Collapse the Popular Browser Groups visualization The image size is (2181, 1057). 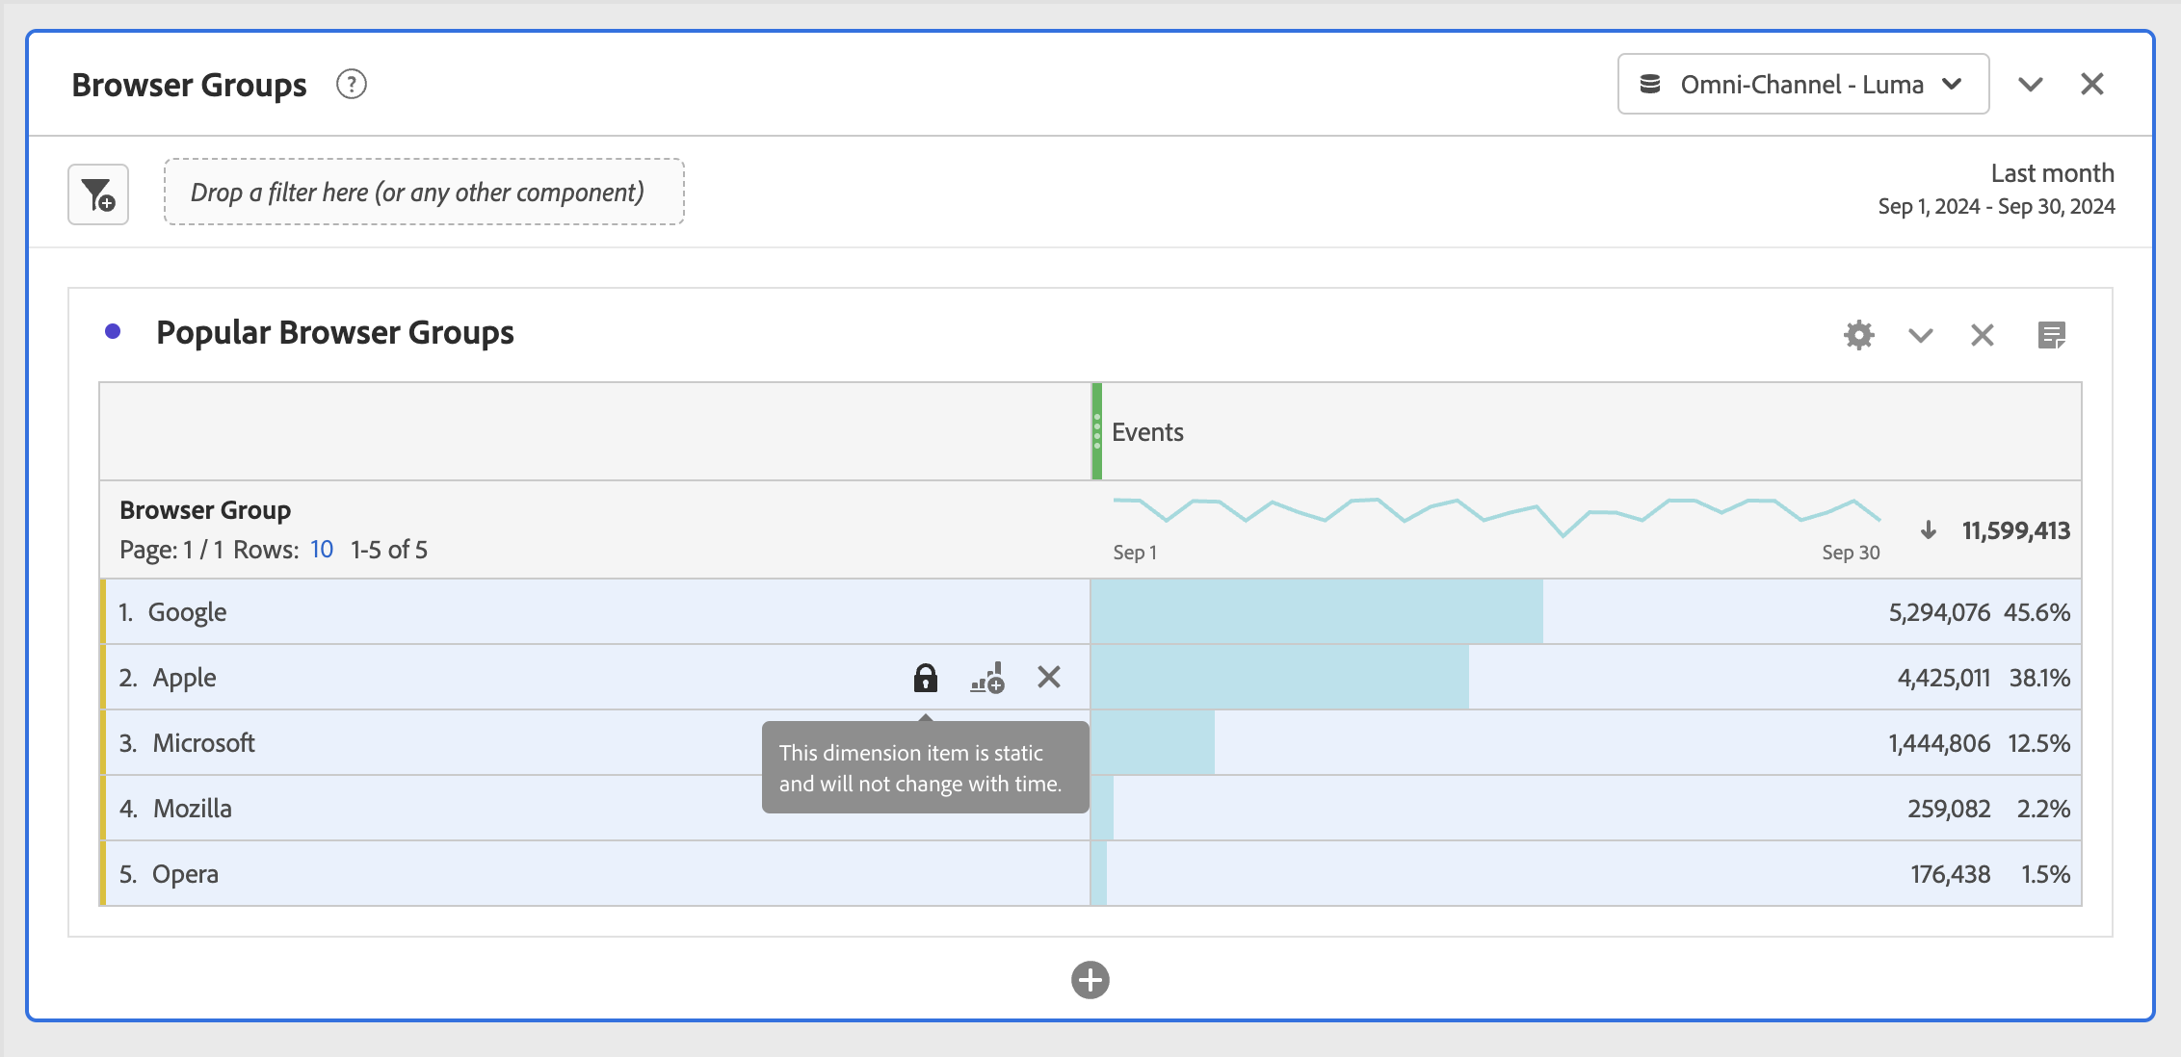coord(1920,335)
